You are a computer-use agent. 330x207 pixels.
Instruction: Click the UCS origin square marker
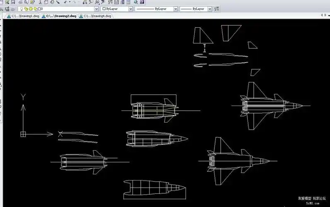pos(23,134)
